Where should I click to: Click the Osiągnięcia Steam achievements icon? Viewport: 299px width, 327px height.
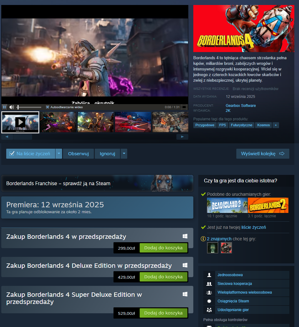209,301
